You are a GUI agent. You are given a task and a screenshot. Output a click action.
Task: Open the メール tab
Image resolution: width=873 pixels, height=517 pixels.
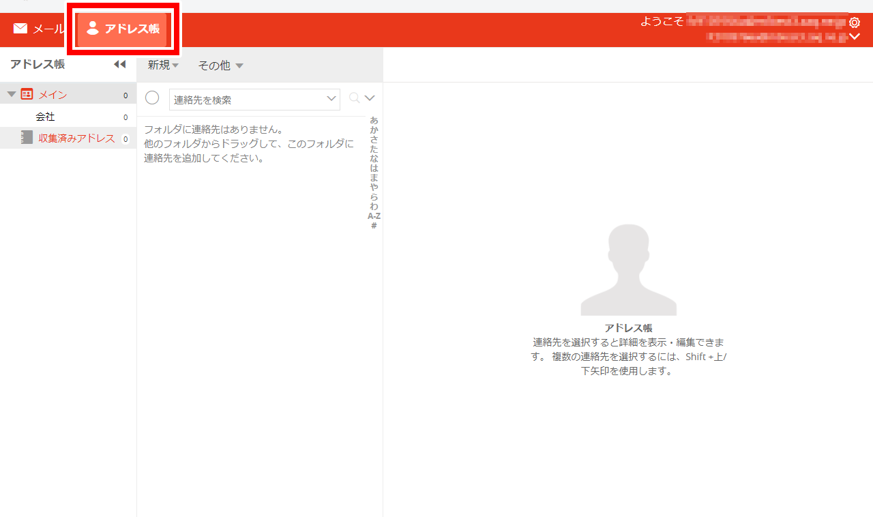tap(38, 29)
